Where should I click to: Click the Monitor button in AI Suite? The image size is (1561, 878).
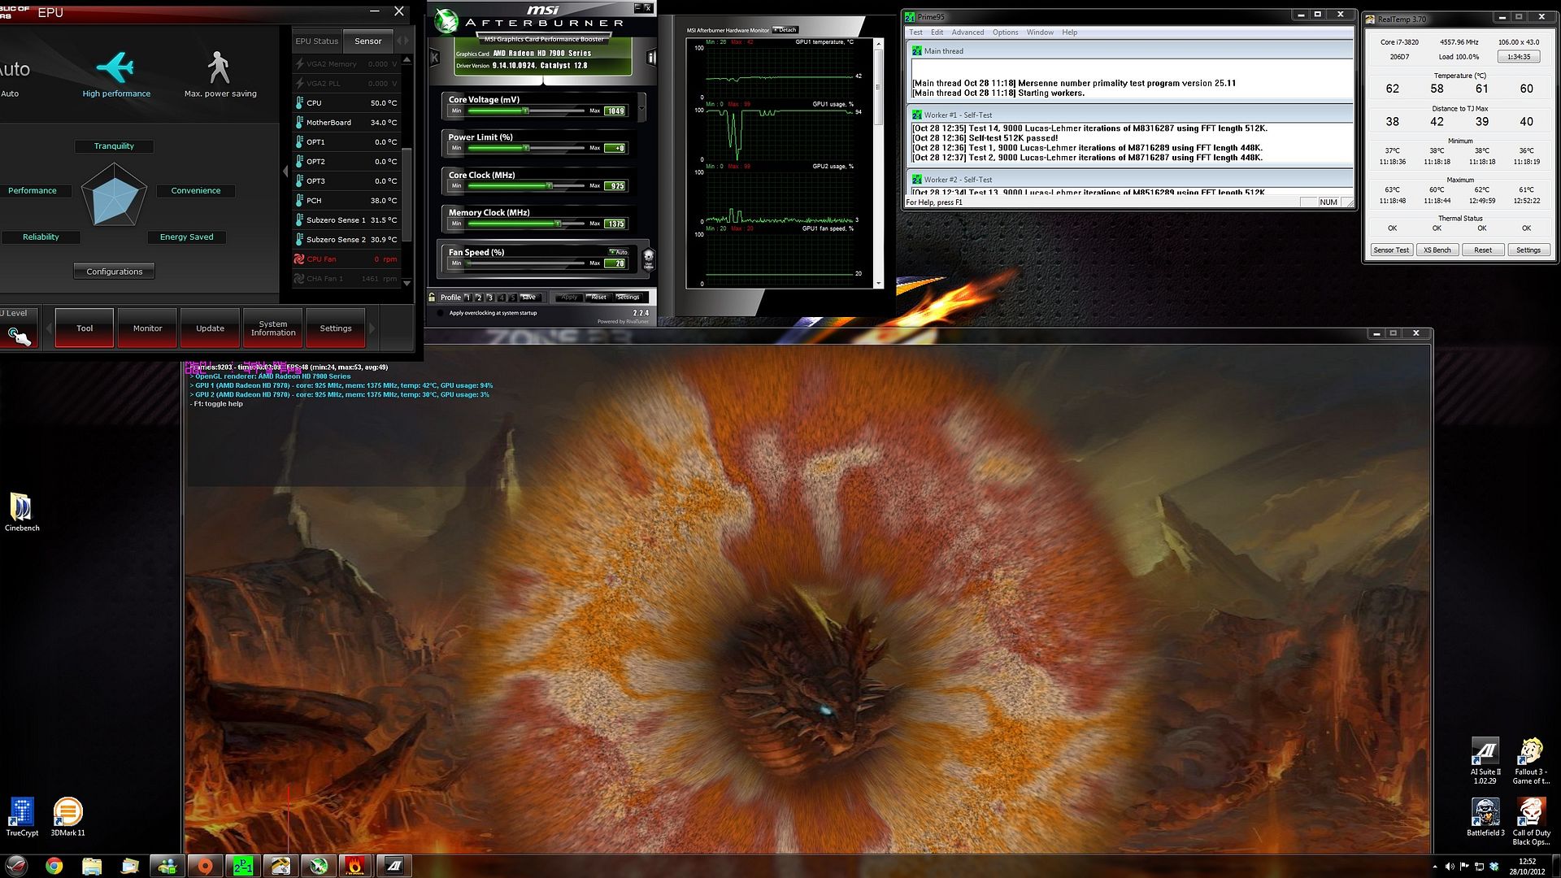tap(147, 328)
